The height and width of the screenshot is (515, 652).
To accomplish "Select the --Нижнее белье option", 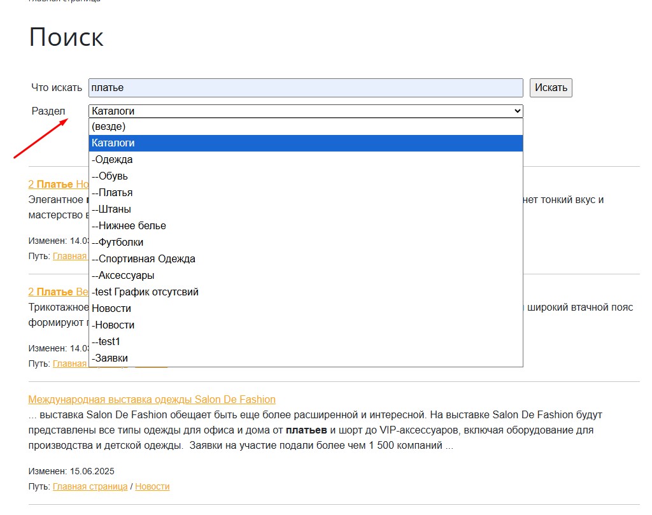I will [129, 226].
